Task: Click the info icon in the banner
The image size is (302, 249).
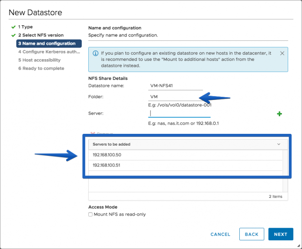Action: pyautogui.click(x=96, y=53)
